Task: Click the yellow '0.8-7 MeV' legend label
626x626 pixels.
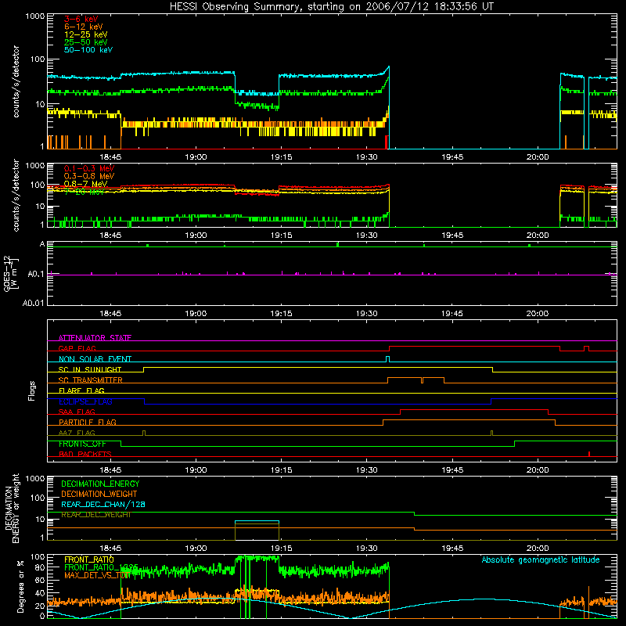Action: pos(85,184)
